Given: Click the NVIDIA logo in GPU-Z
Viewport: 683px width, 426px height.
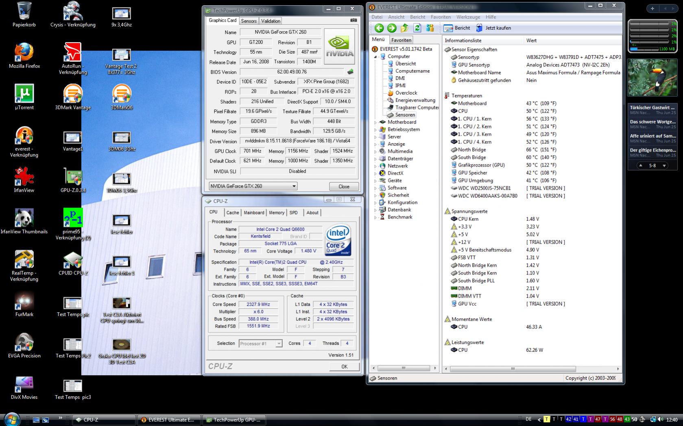Looking at the screenshot, I should [340, 46].
